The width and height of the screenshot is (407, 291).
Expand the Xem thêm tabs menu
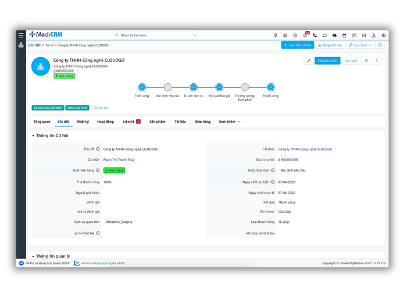click(x=230, y=122)
